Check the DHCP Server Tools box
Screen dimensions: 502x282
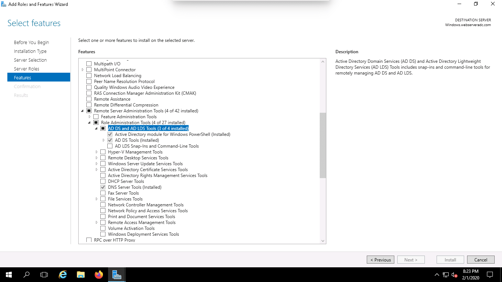(x=103, y=181)
